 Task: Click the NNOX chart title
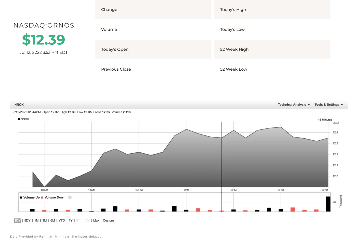pos(19,105)
